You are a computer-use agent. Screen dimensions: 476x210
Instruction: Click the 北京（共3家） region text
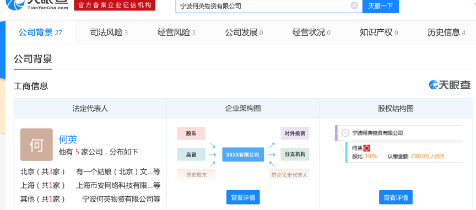click(42, 172)
